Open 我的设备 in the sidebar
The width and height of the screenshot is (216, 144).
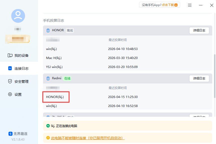click(19, 55)
